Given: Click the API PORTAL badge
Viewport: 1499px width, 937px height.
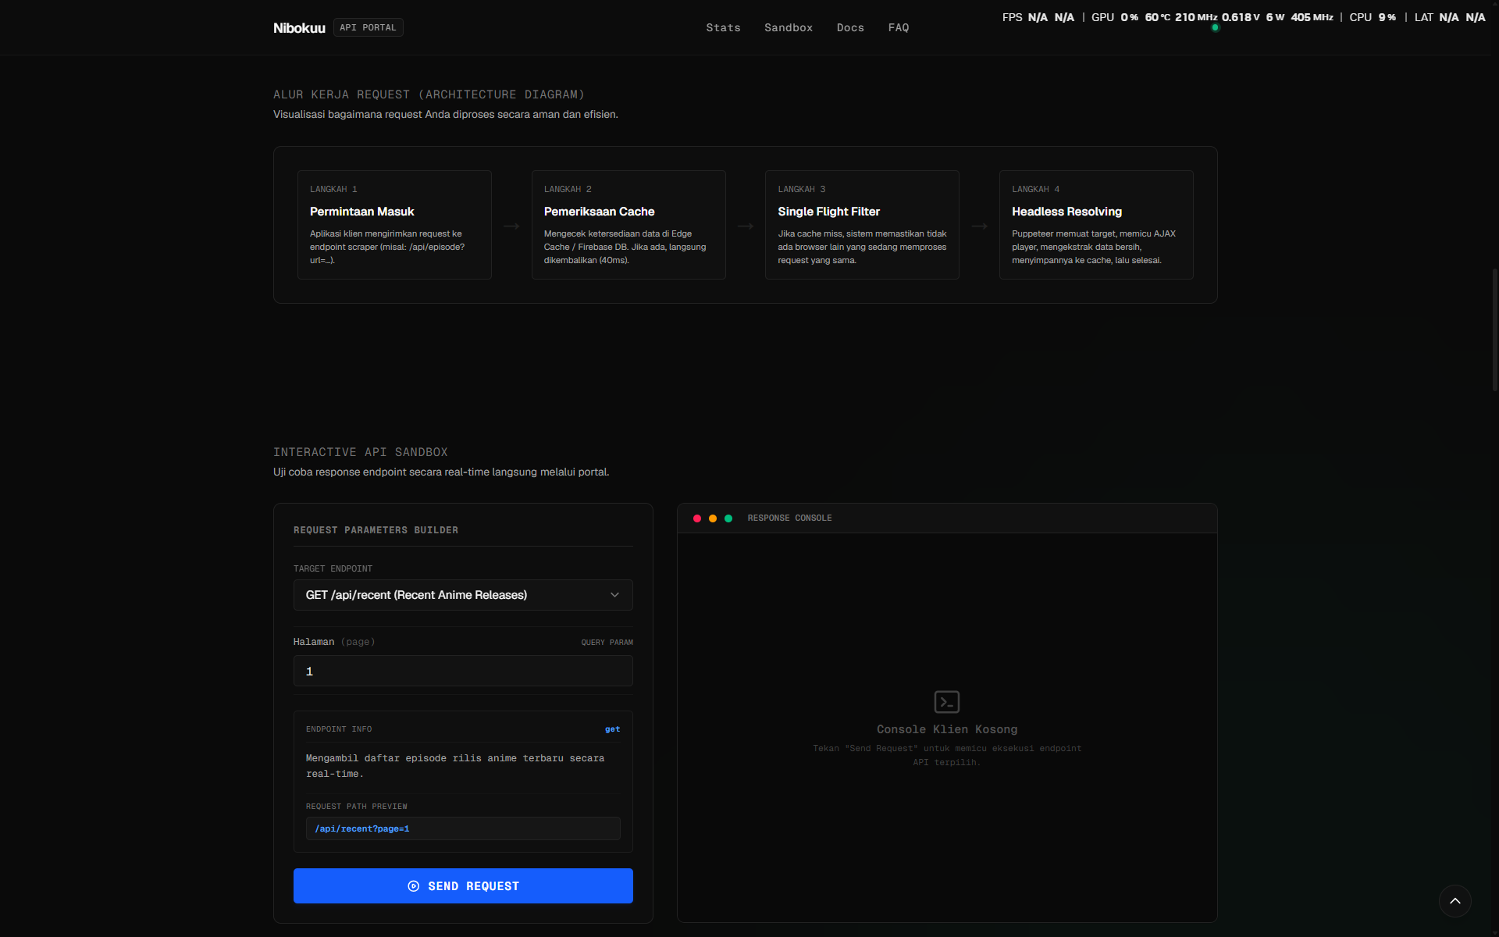Looking at the screenshot, I should (x=368, y=27).
